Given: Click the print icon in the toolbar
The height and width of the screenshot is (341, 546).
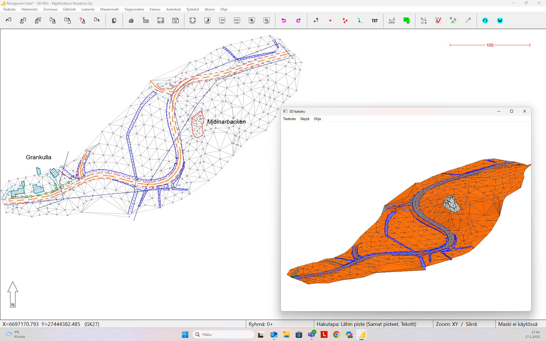Looking at the screenshot, I should [131, 20].
